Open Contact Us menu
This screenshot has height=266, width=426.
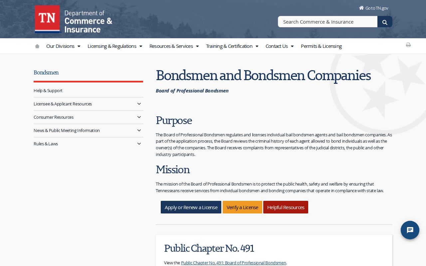(x=280, y=46)
